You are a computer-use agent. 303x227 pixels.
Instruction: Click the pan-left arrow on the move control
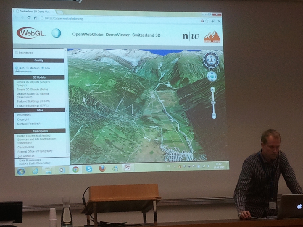209,77
